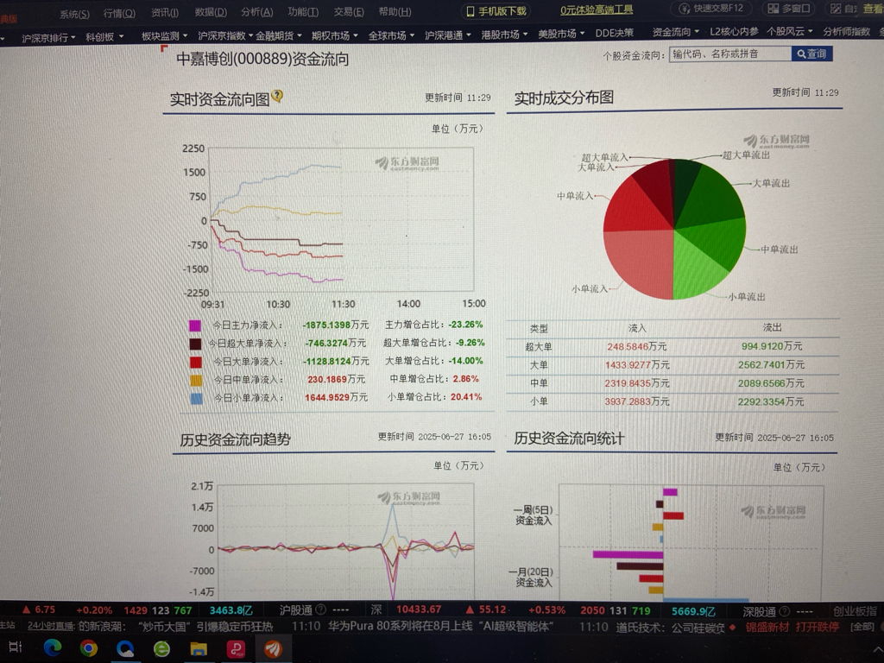
Task: Open the blue Q browser taskbar icon
Action: pos(125,648)
